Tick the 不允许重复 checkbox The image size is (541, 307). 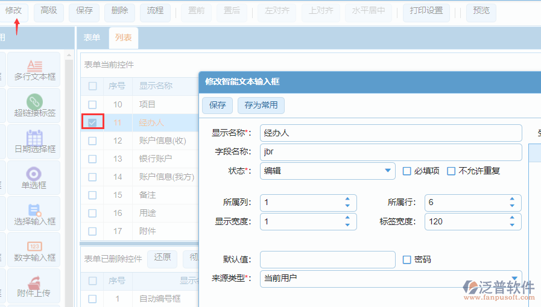451,171
